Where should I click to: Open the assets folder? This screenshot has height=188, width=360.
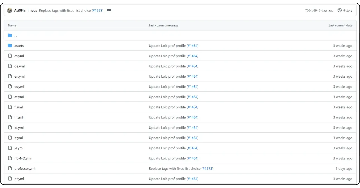(19, 46)
